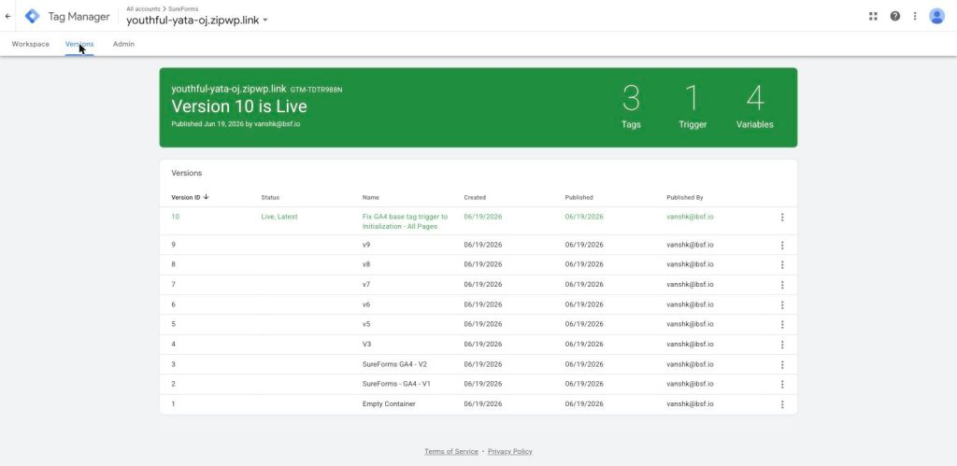Click the 1 Trigger summary count
The image size is (957, 466).
(693, 106)
